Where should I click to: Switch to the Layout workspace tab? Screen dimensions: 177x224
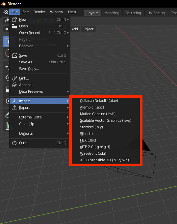(92, 13)
